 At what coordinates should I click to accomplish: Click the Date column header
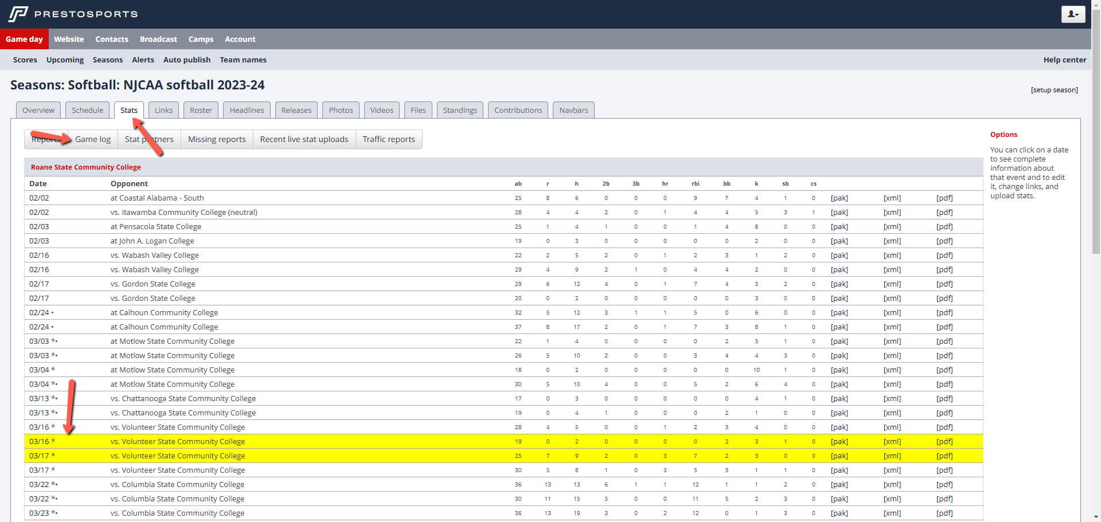point(38,183)
